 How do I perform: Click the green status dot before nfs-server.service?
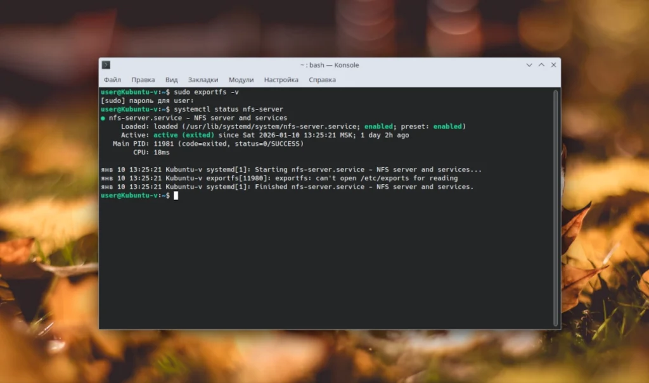tap(103, 118)
